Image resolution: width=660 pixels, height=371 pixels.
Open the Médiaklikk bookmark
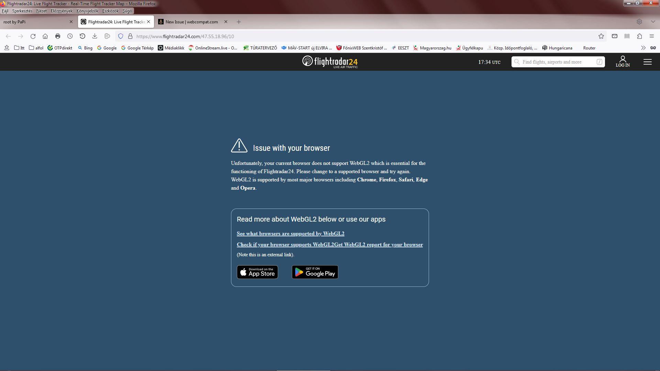[171, 48]
